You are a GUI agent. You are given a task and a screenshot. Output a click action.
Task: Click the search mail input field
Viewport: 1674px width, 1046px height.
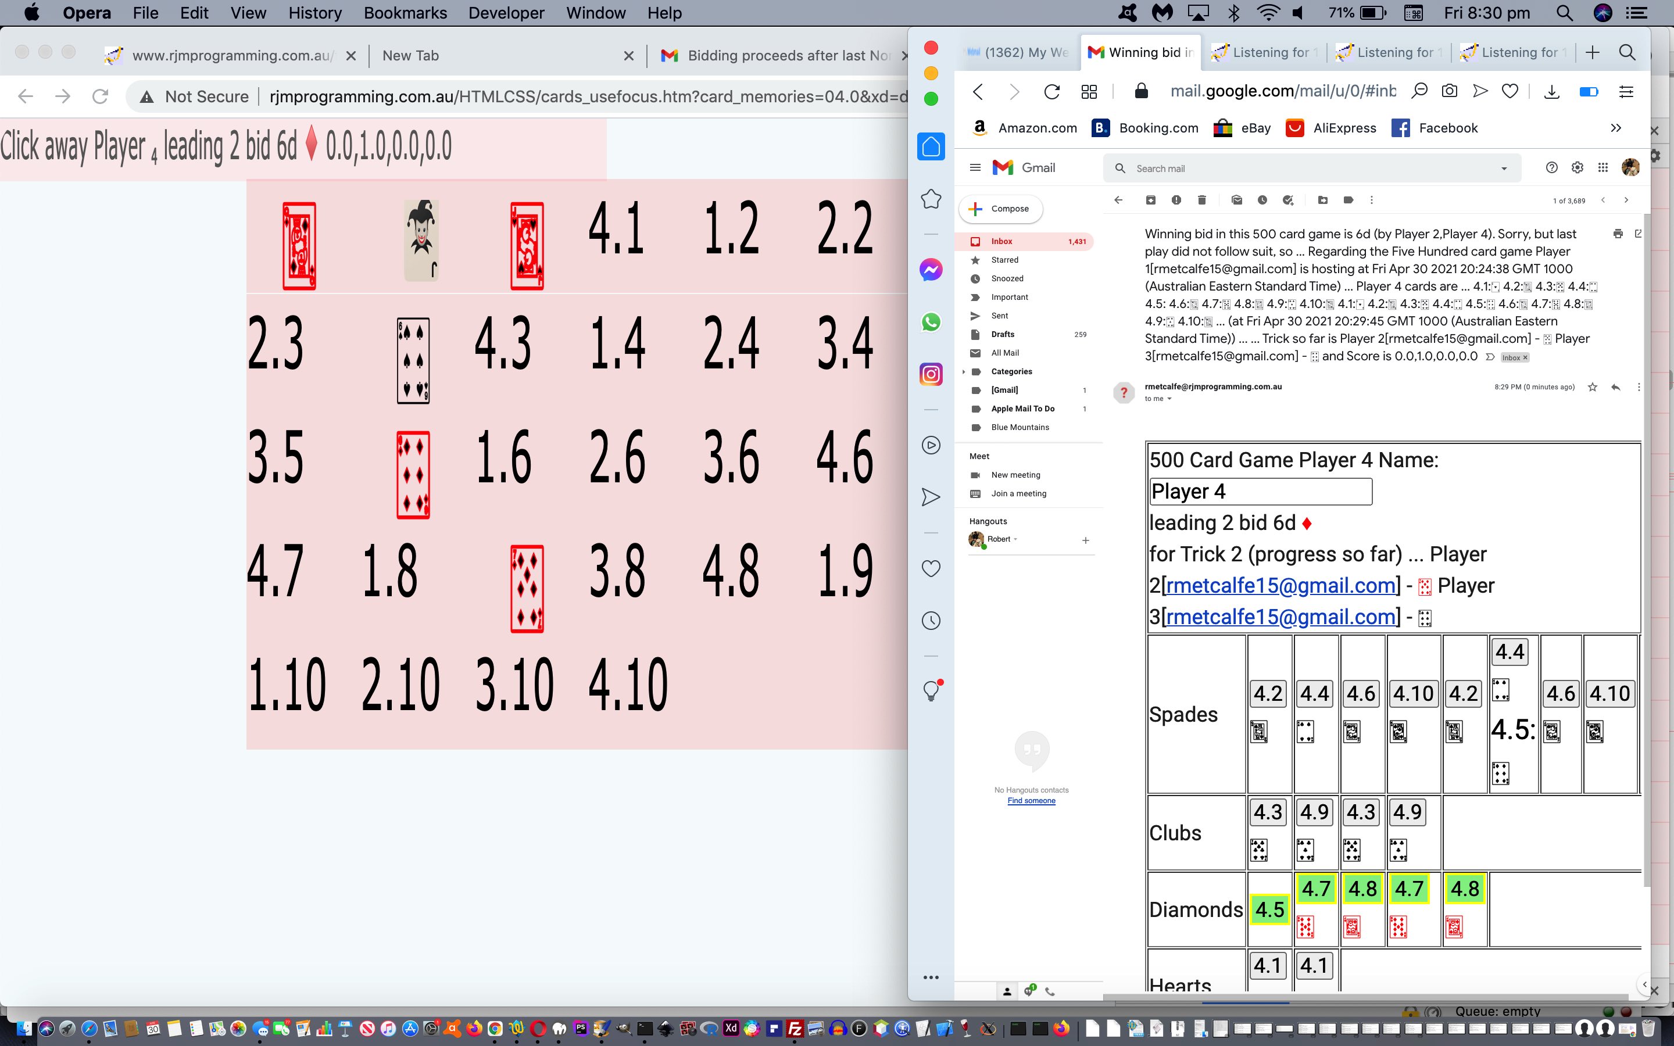[x=1308, y=167]
